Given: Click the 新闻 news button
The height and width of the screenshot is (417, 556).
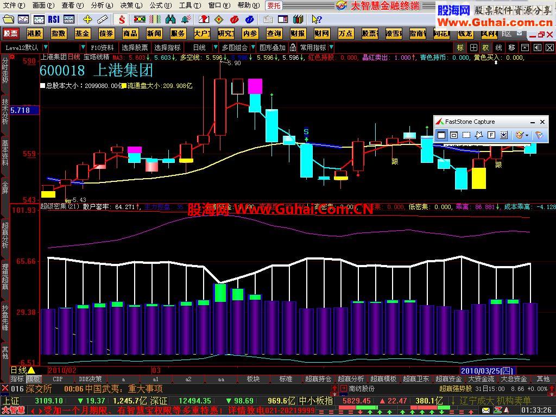Looking at the screenshot, I should pyautogui.click(x=154, y=33).
